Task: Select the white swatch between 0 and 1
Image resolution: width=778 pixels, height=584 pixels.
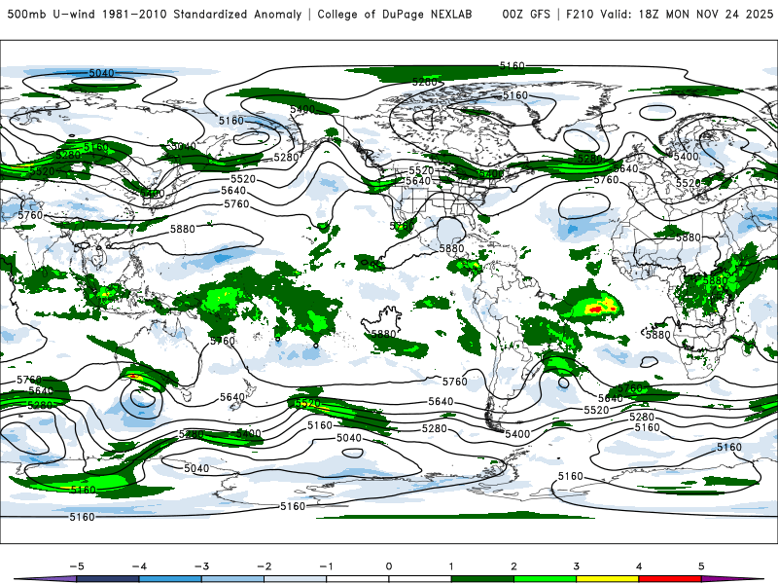Action: coord(420,579)
